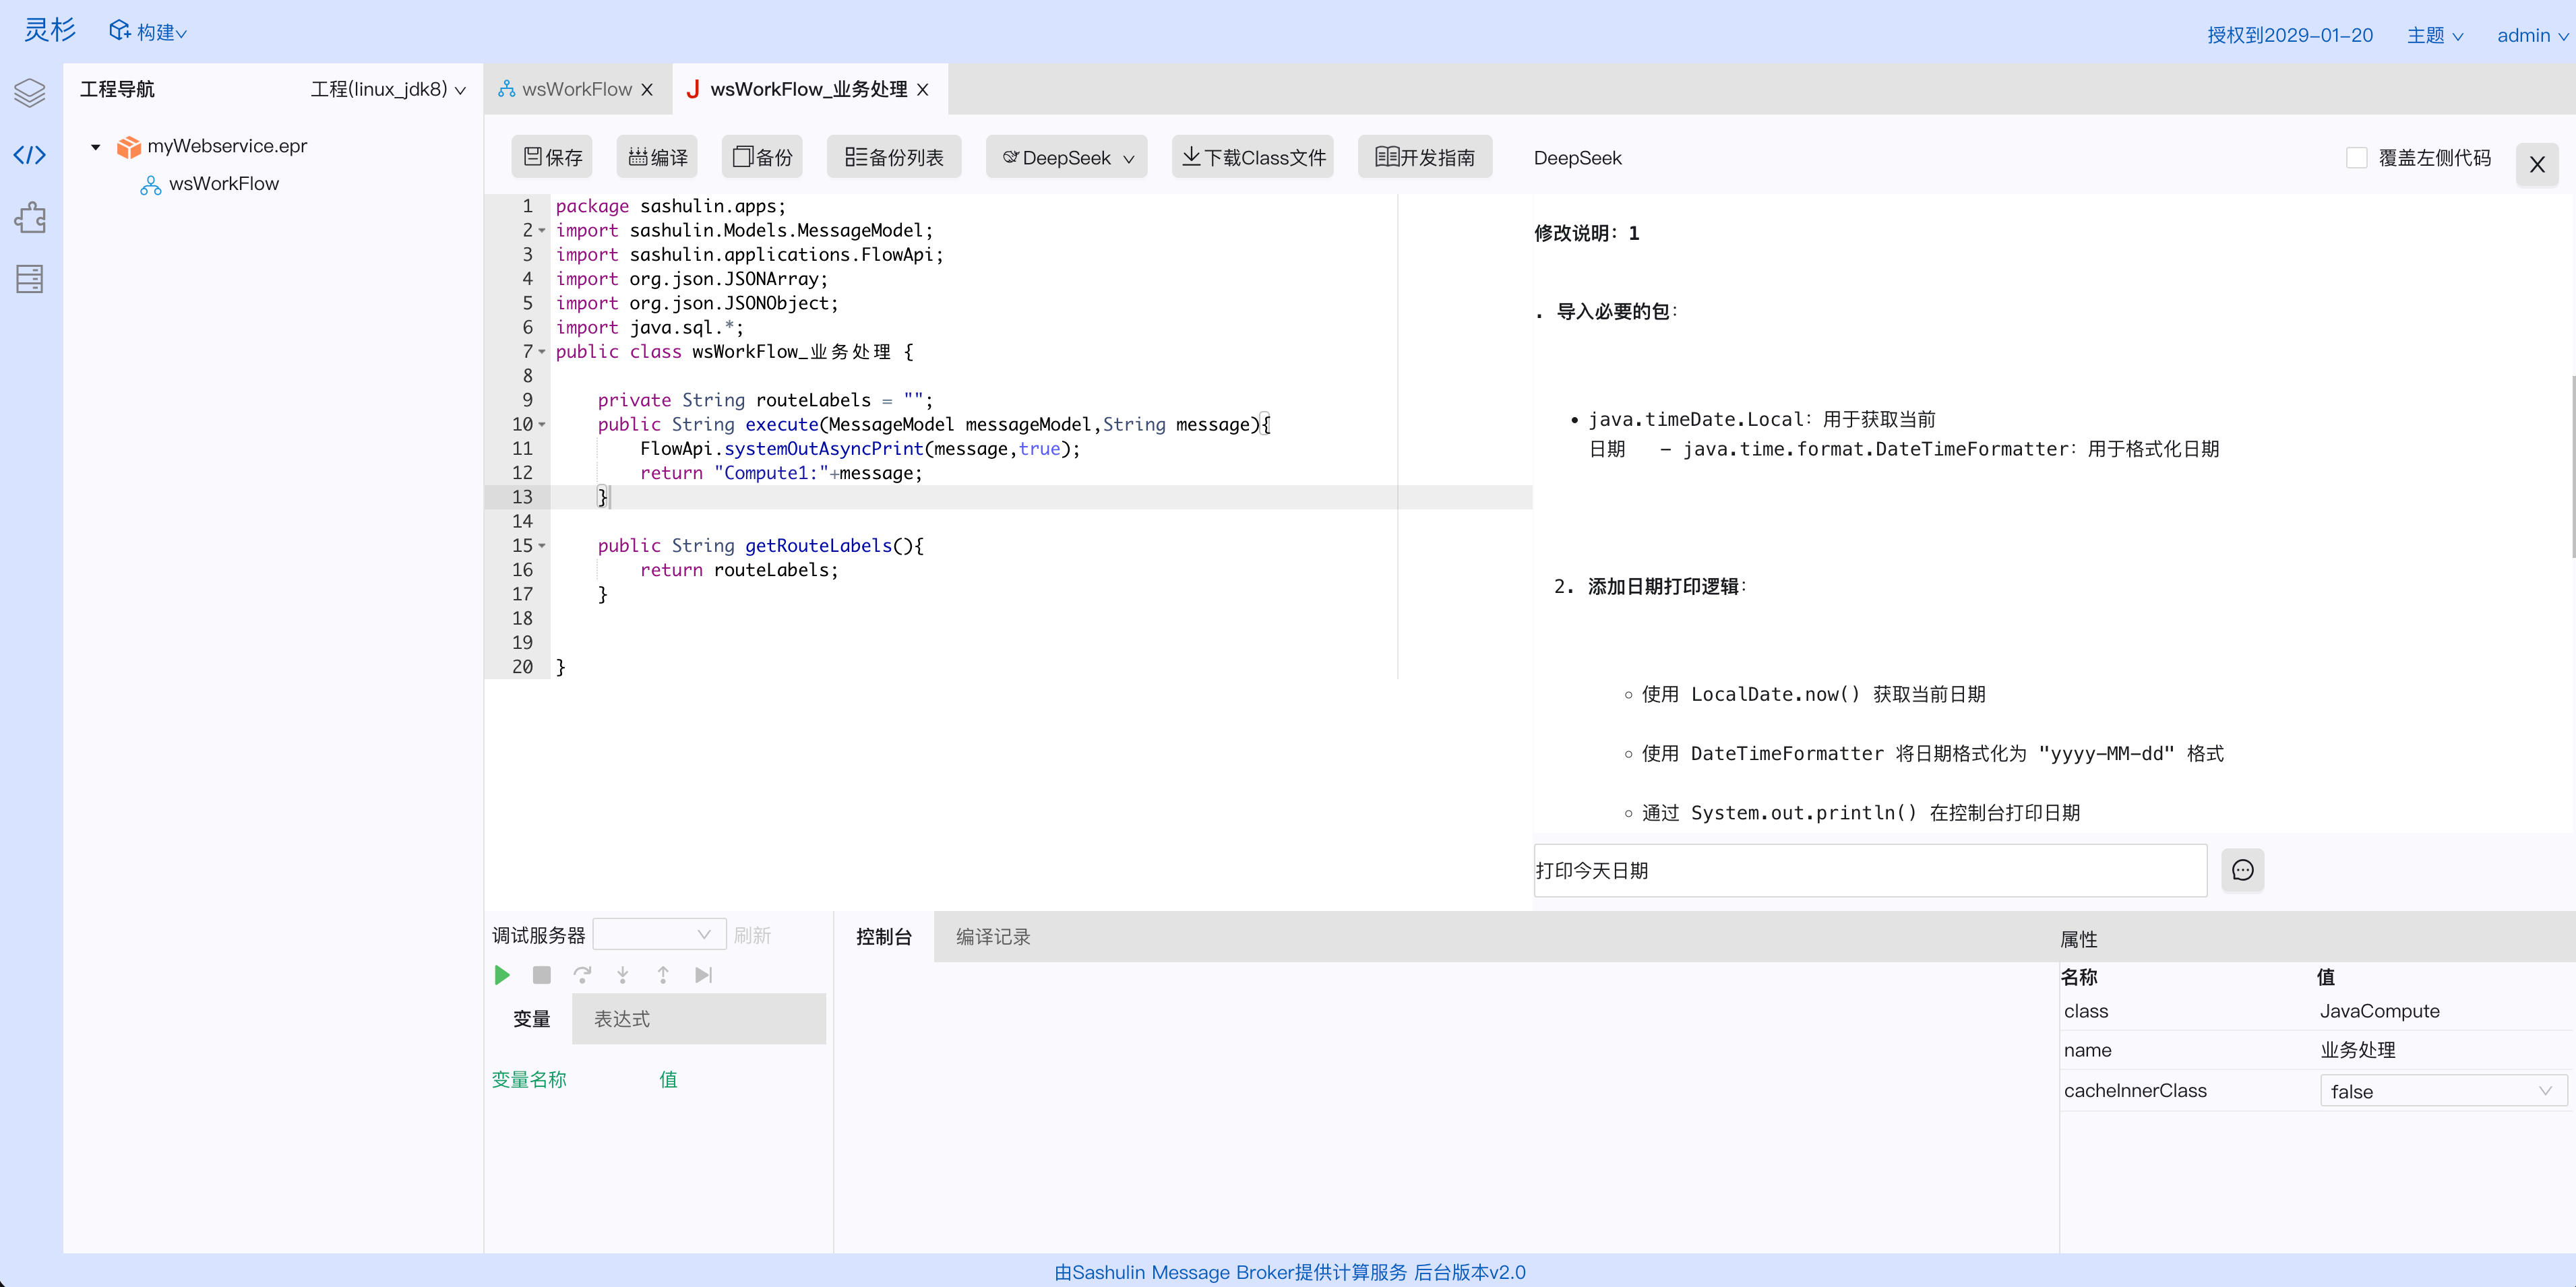
Task: Click the 保存 save button
Action: pos(552,158)
